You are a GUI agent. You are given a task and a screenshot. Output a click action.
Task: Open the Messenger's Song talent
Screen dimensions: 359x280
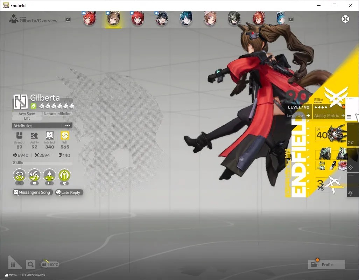click(x=33, y=192)
